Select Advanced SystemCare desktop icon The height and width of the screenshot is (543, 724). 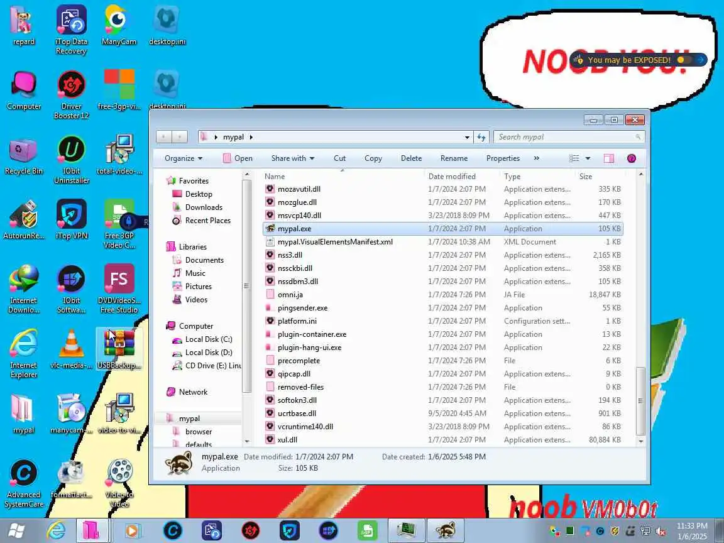[23, 483]
